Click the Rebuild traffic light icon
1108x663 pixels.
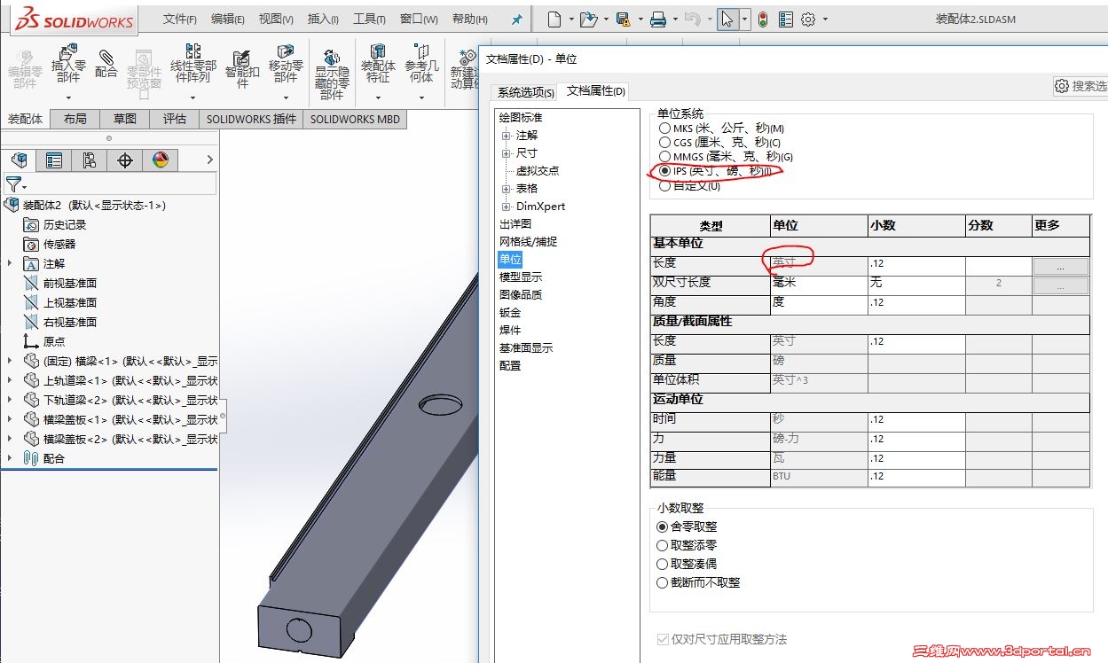[x=763, y=19]
